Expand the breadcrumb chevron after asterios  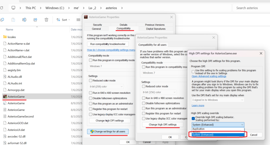(122, 8)
